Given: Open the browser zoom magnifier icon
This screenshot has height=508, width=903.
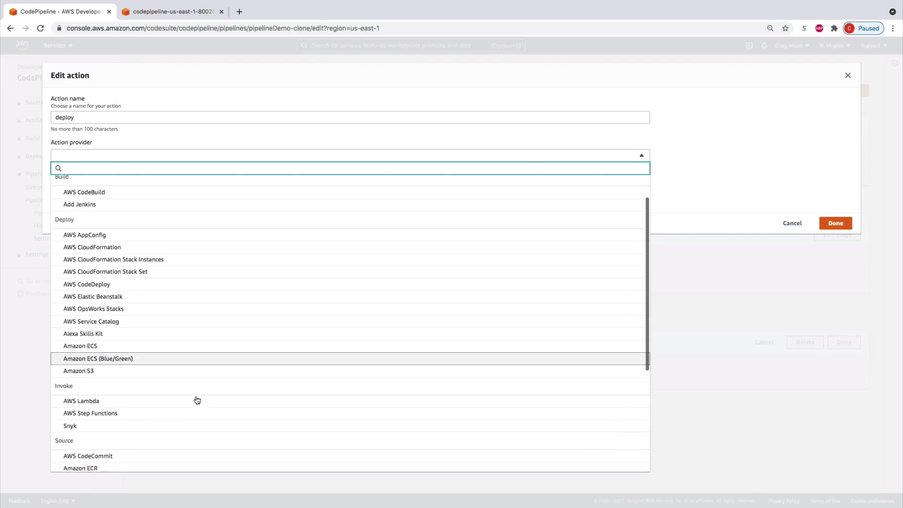Looking at the screenshot, I should coord(770,28).
